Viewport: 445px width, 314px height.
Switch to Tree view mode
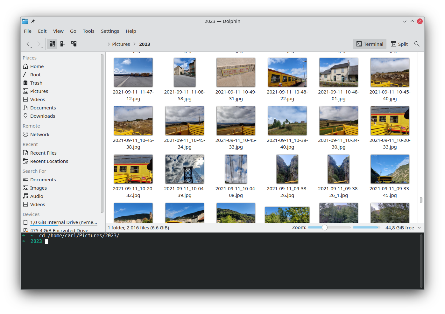pyautogui.click(x=74, y=44)
